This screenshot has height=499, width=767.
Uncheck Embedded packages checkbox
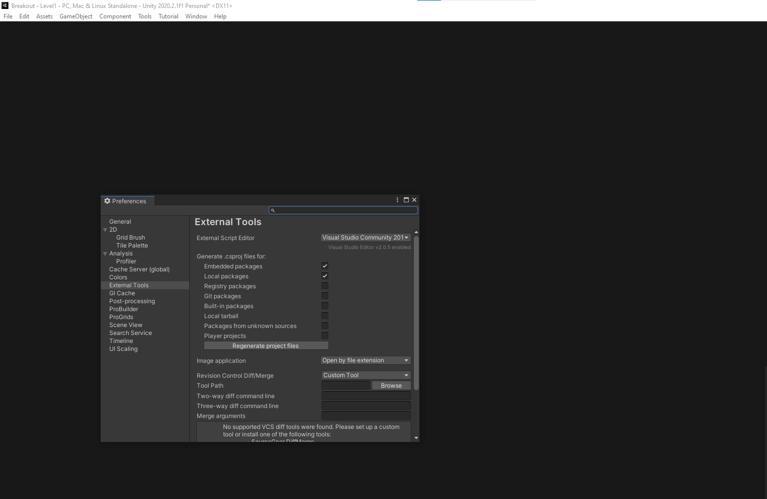[x=325, y=266]
